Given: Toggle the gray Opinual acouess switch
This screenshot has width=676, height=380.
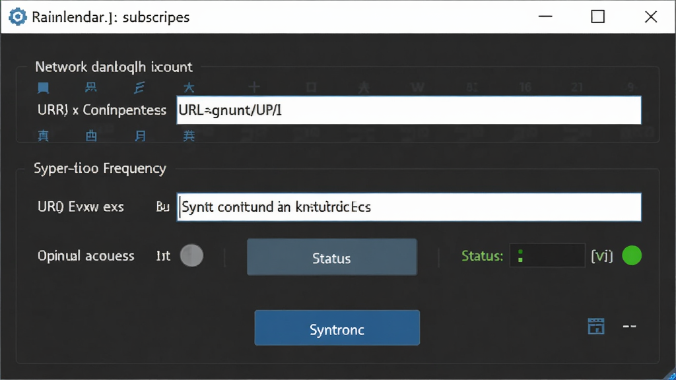Looking at the screenshot, I should coord(191,255).
